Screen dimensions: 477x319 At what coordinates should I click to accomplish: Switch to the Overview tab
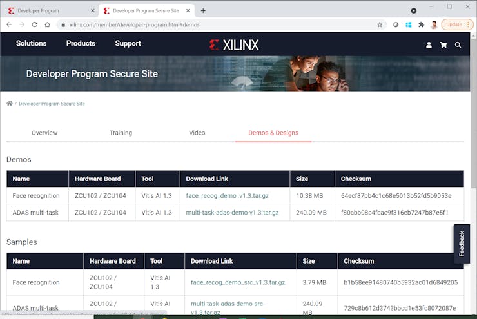click(44, 133)
